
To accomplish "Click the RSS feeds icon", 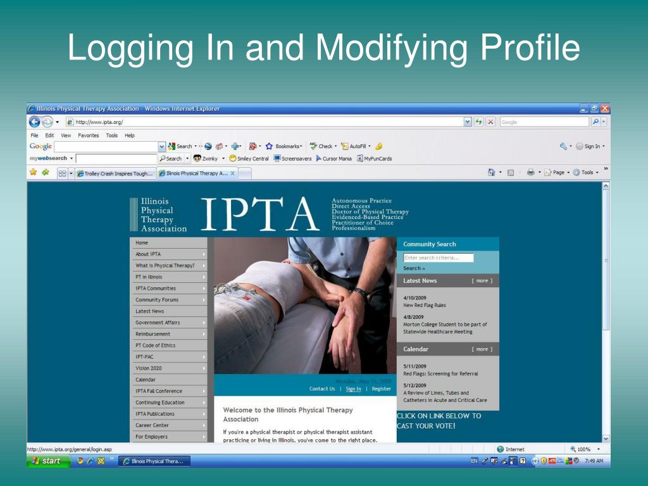I will [x=511, y=173].
